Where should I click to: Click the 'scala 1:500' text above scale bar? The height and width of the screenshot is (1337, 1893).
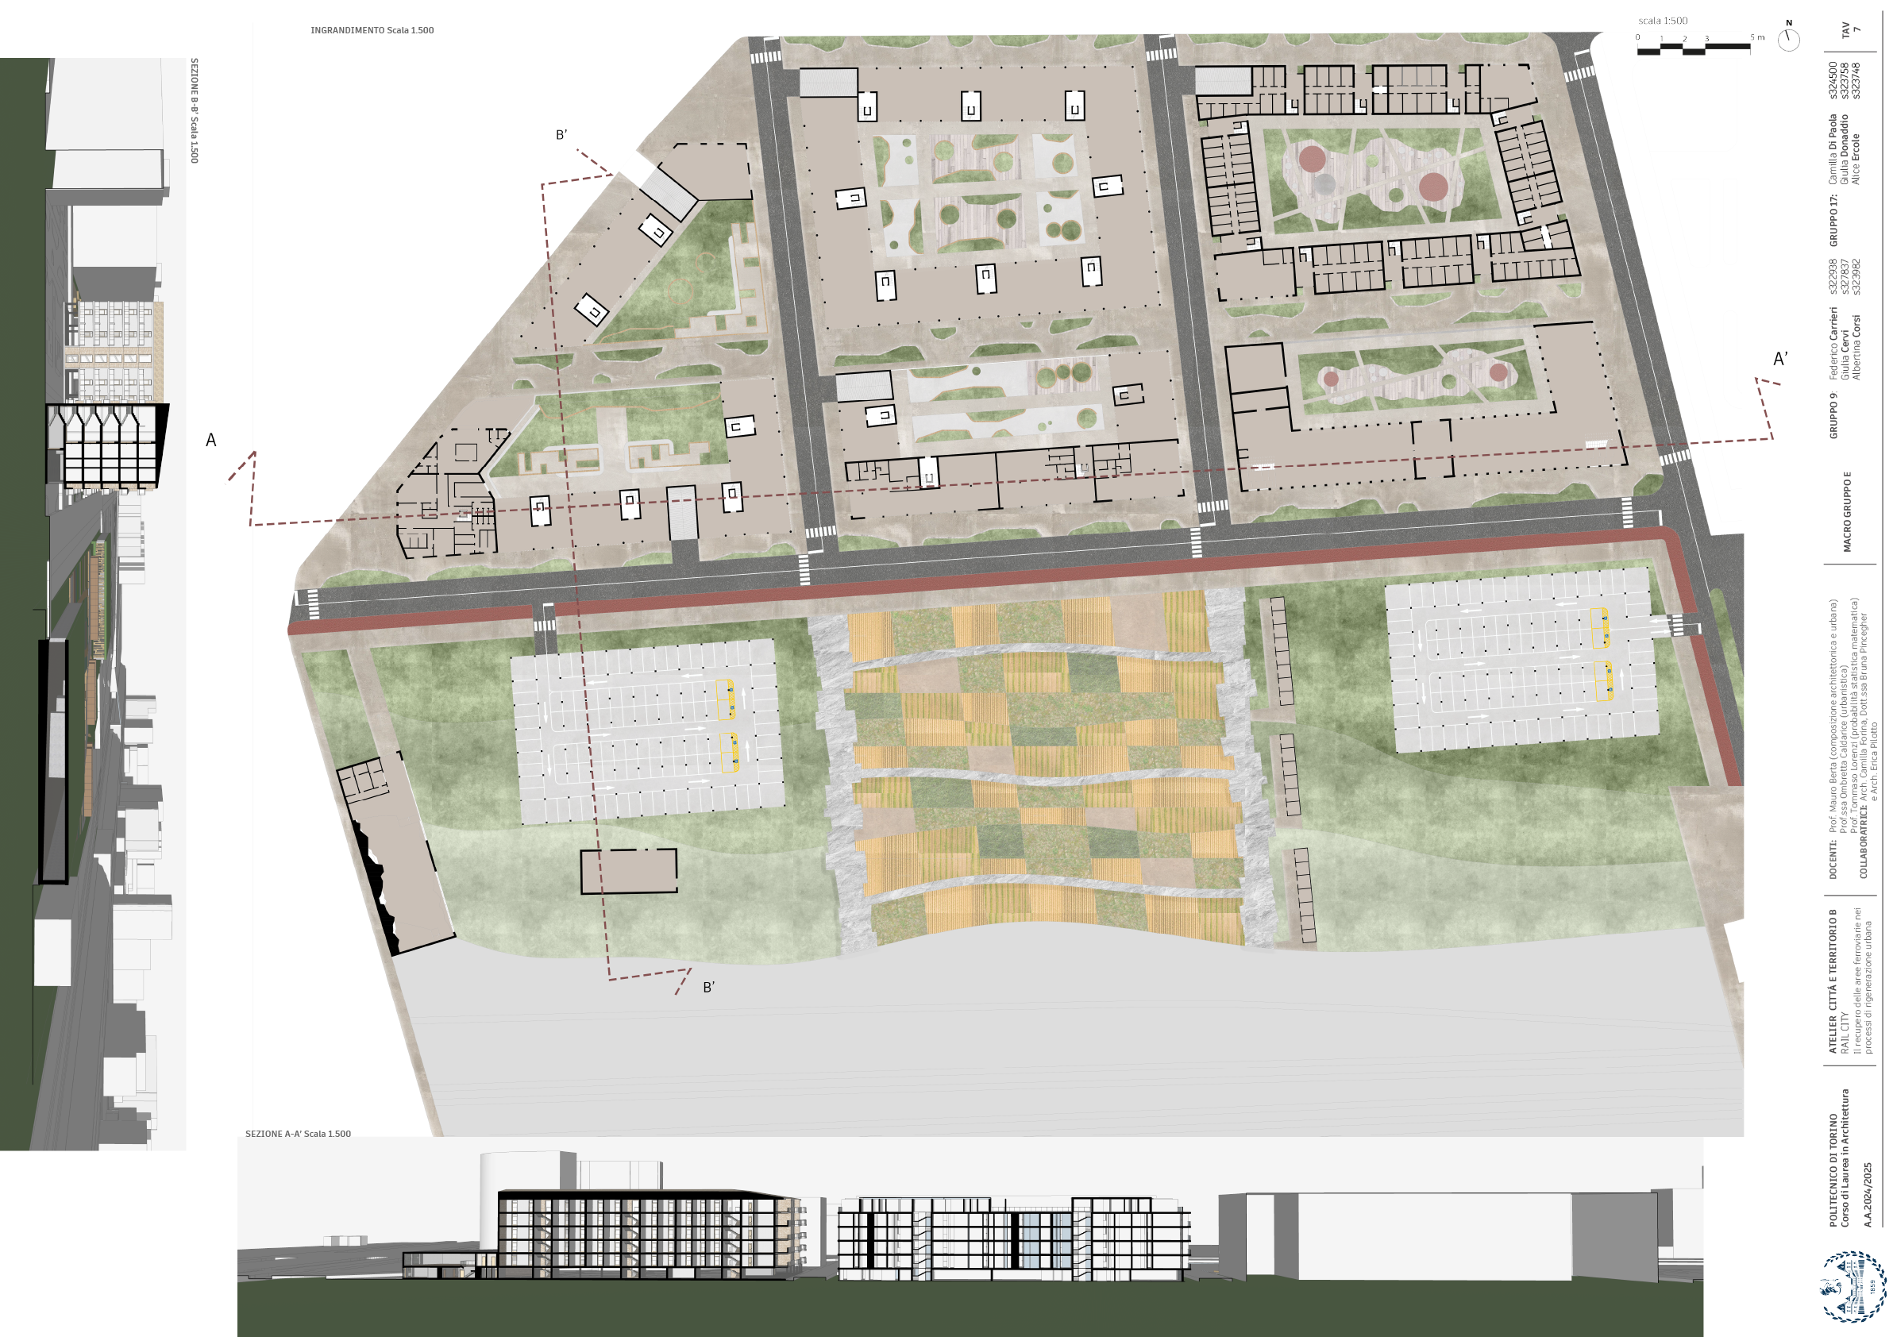pos(1662,21)
